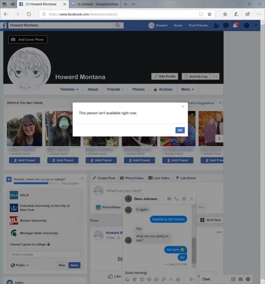The image size is (265, 284).
Task: Open chat sidebar settings gear
Action: pyautogui.click(x=248, y=279)
